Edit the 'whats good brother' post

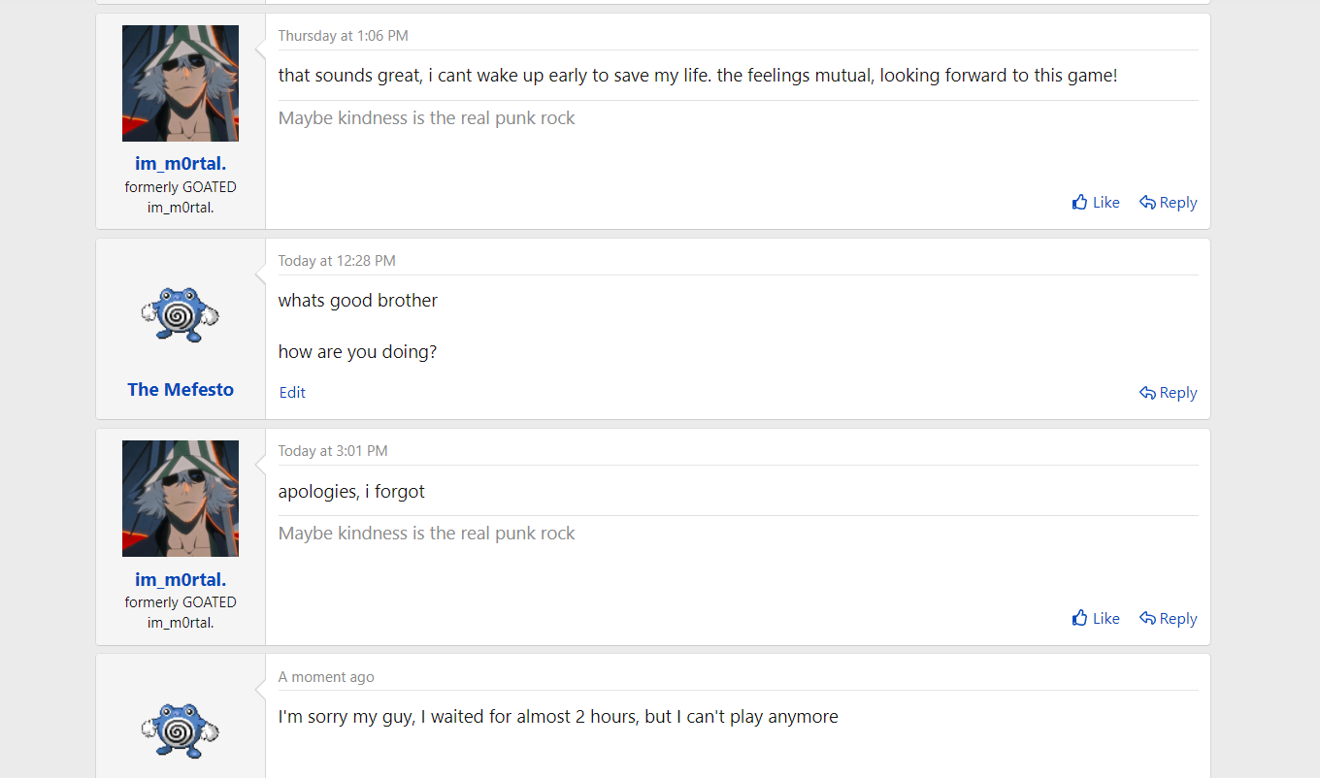pyautogui.click(x=292, y=393)
